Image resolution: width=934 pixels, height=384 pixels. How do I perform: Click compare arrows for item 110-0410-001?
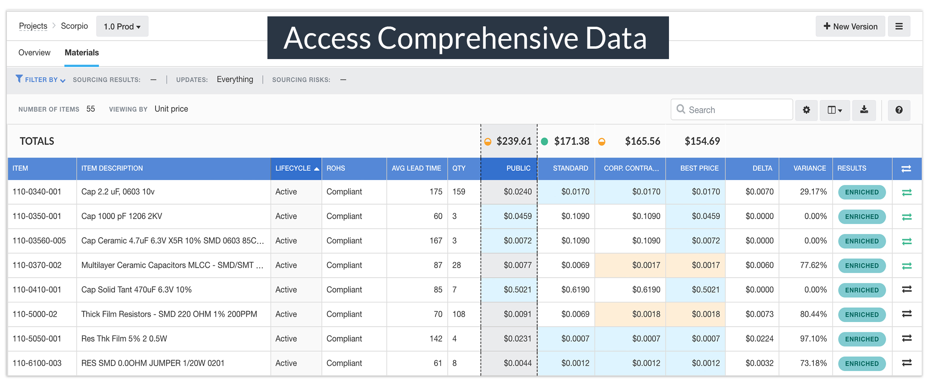(x=906, y=289)
